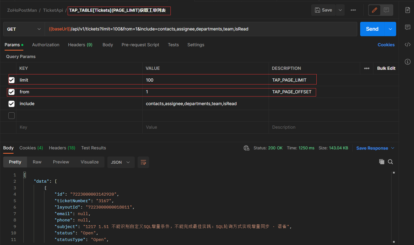The width and height of the screenshot is (414, 245).
Task: Open the request Info icon in right sidebar
Action: pos(408,62)
